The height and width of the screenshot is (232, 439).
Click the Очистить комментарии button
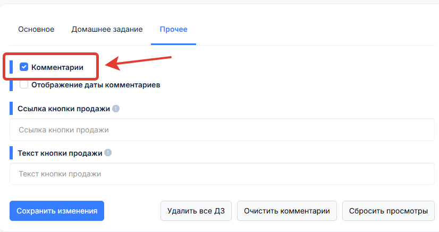286,211
